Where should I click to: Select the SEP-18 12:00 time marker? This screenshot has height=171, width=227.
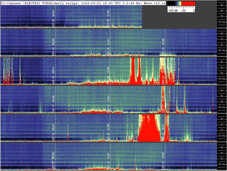pos(108,75)
